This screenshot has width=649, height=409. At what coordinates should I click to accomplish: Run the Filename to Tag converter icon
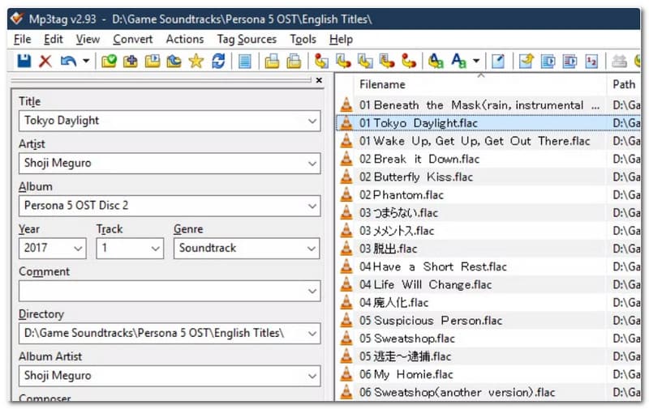pyautogui.click(x=343, y=61)
